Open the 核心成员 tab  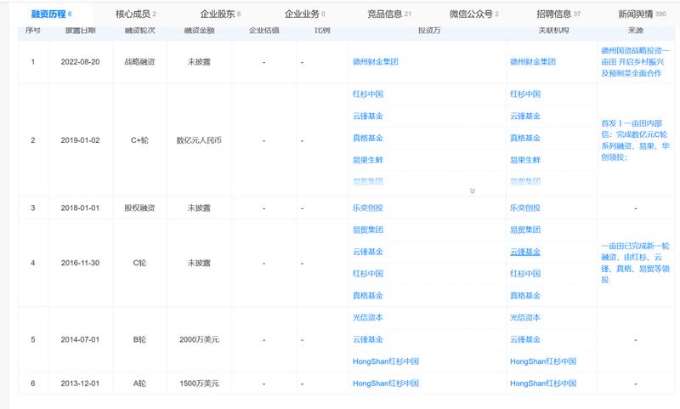136,14
